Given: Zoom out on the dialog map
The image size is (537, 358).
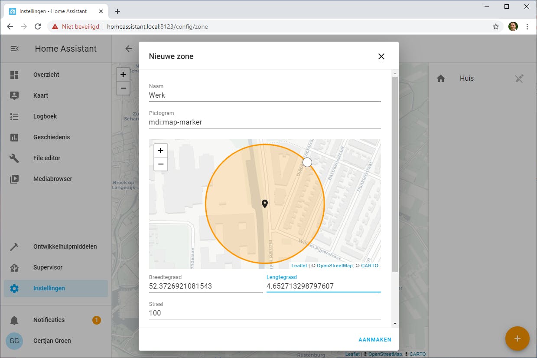Looking at the screenshot, I should point(160,164).
